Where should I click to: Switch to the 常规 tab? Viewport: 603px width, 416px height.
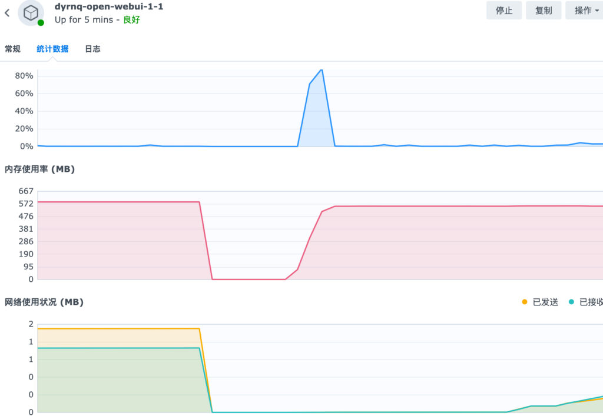[12, 49]
